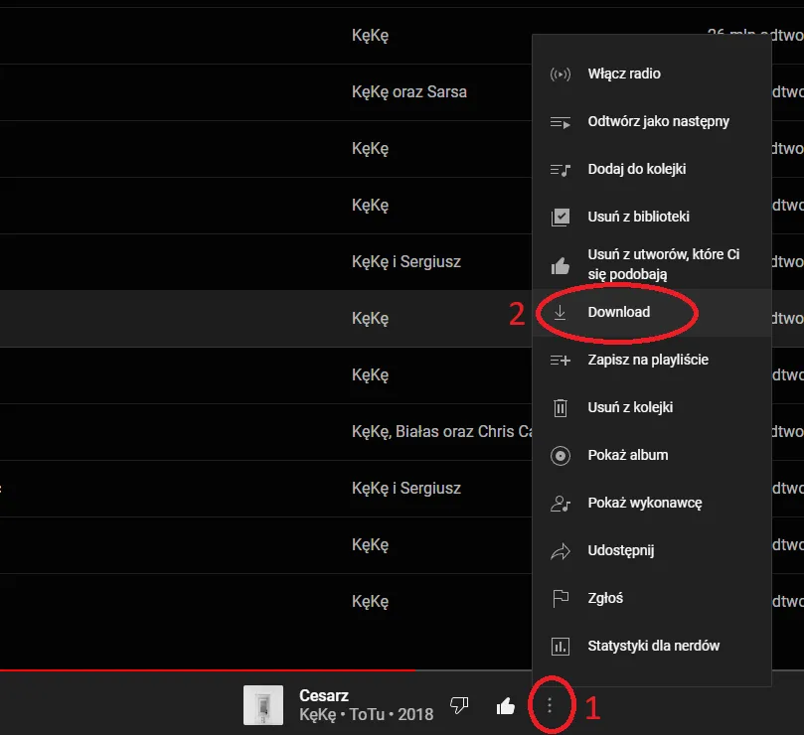Click the Udostępnij share arrow icon
The image size is (804, 735).
[560, 550]
